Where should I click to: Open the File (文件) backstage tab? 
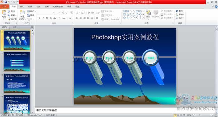(4, 6)
